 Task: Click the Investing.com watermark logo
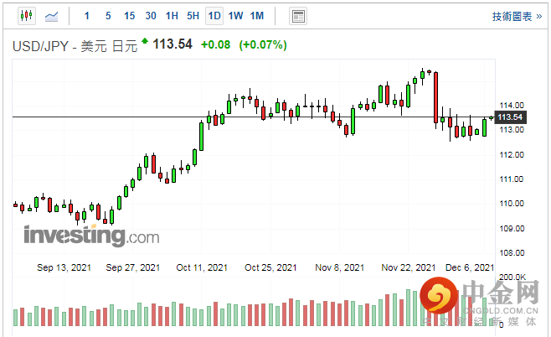[91, 236]
